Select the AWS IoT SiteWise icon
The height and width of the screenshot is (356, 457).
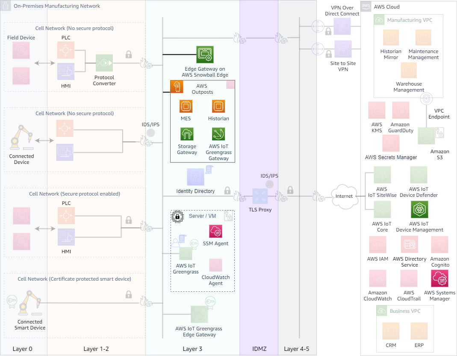coord(382,175)
